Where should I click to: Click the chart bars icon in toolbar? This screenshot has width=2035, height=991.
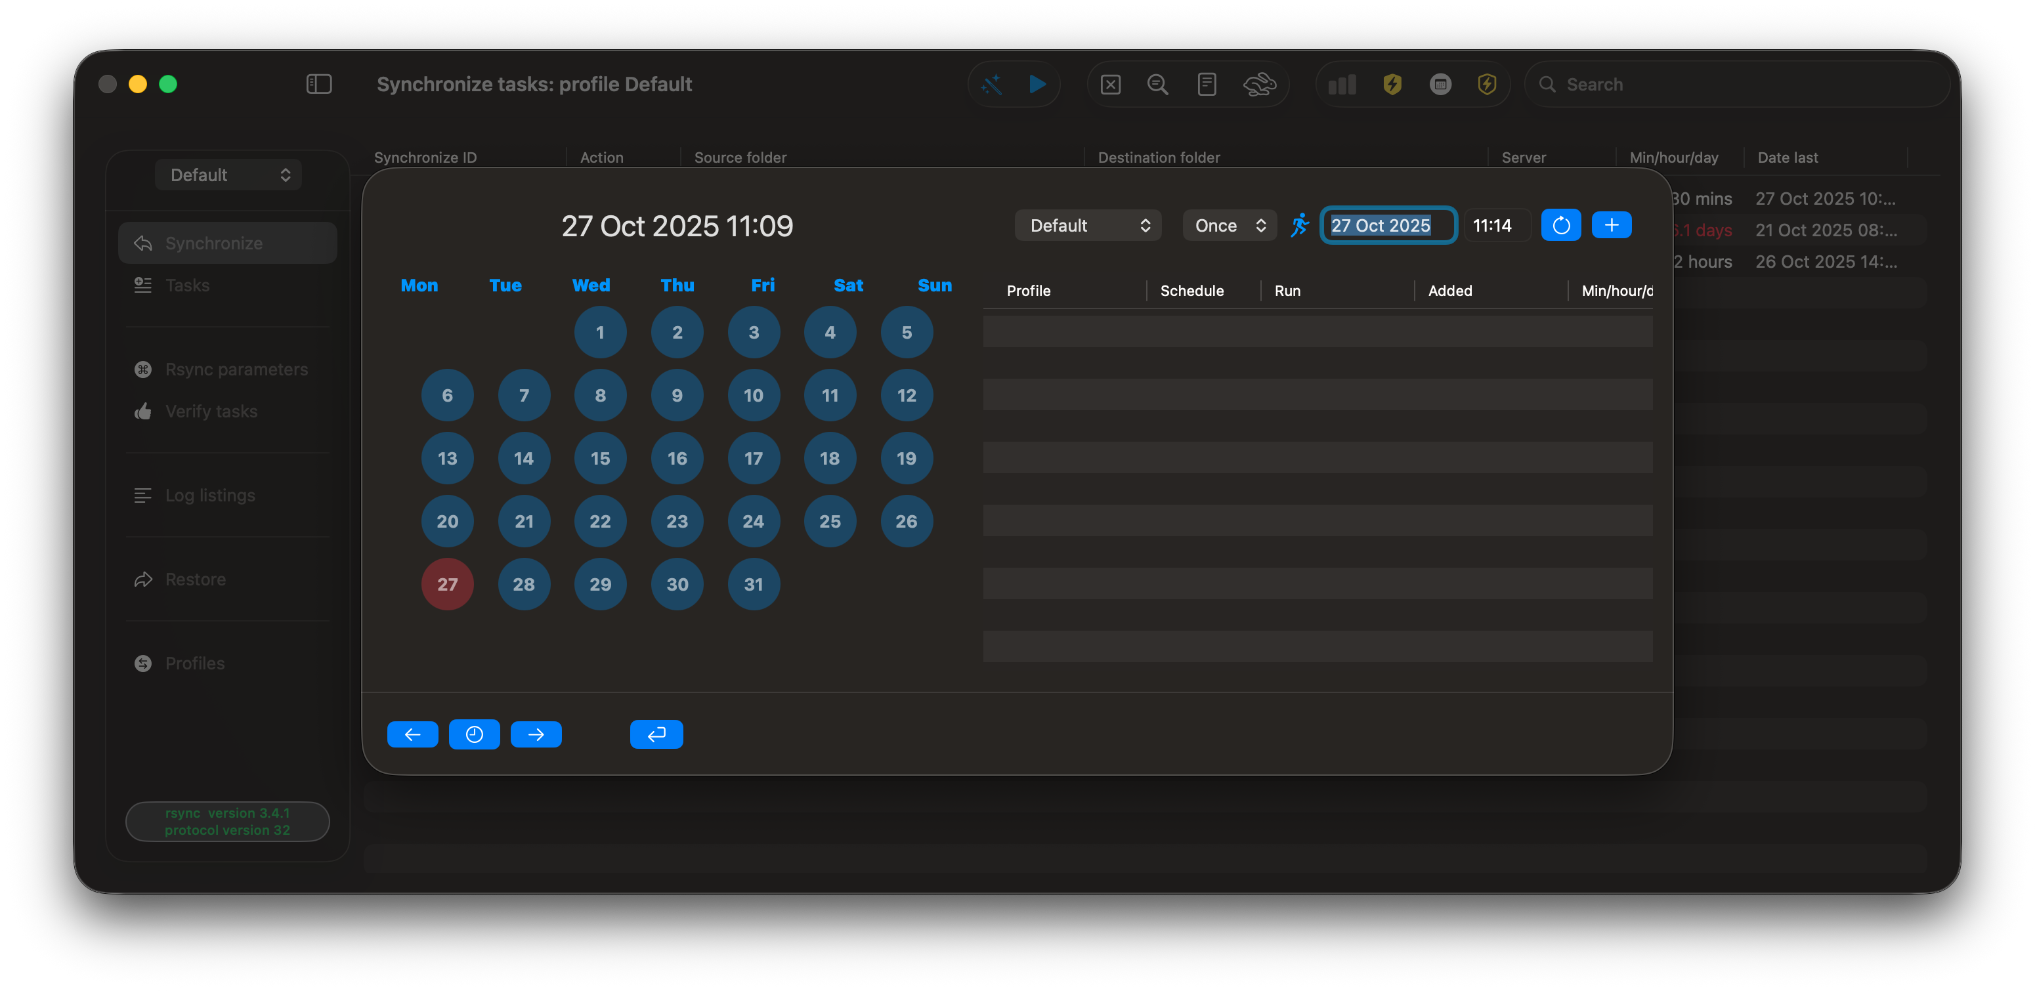pyautogui.click(x=1342, y=85)
